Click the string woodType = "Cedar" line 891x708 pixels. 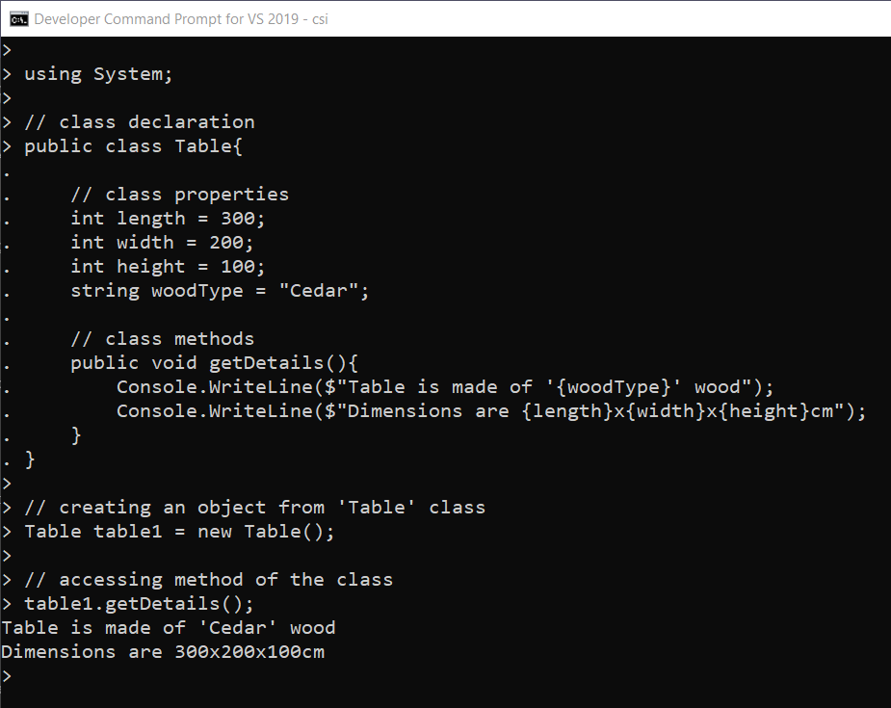point(220,291)
